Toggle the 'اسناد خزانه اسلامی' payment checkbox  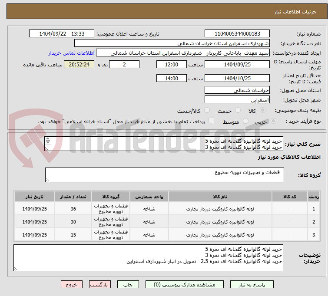click(x=212, y=122)
